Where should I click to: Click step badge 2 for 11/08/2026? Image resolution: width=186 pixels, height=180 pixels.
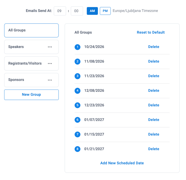click(77, 62)
